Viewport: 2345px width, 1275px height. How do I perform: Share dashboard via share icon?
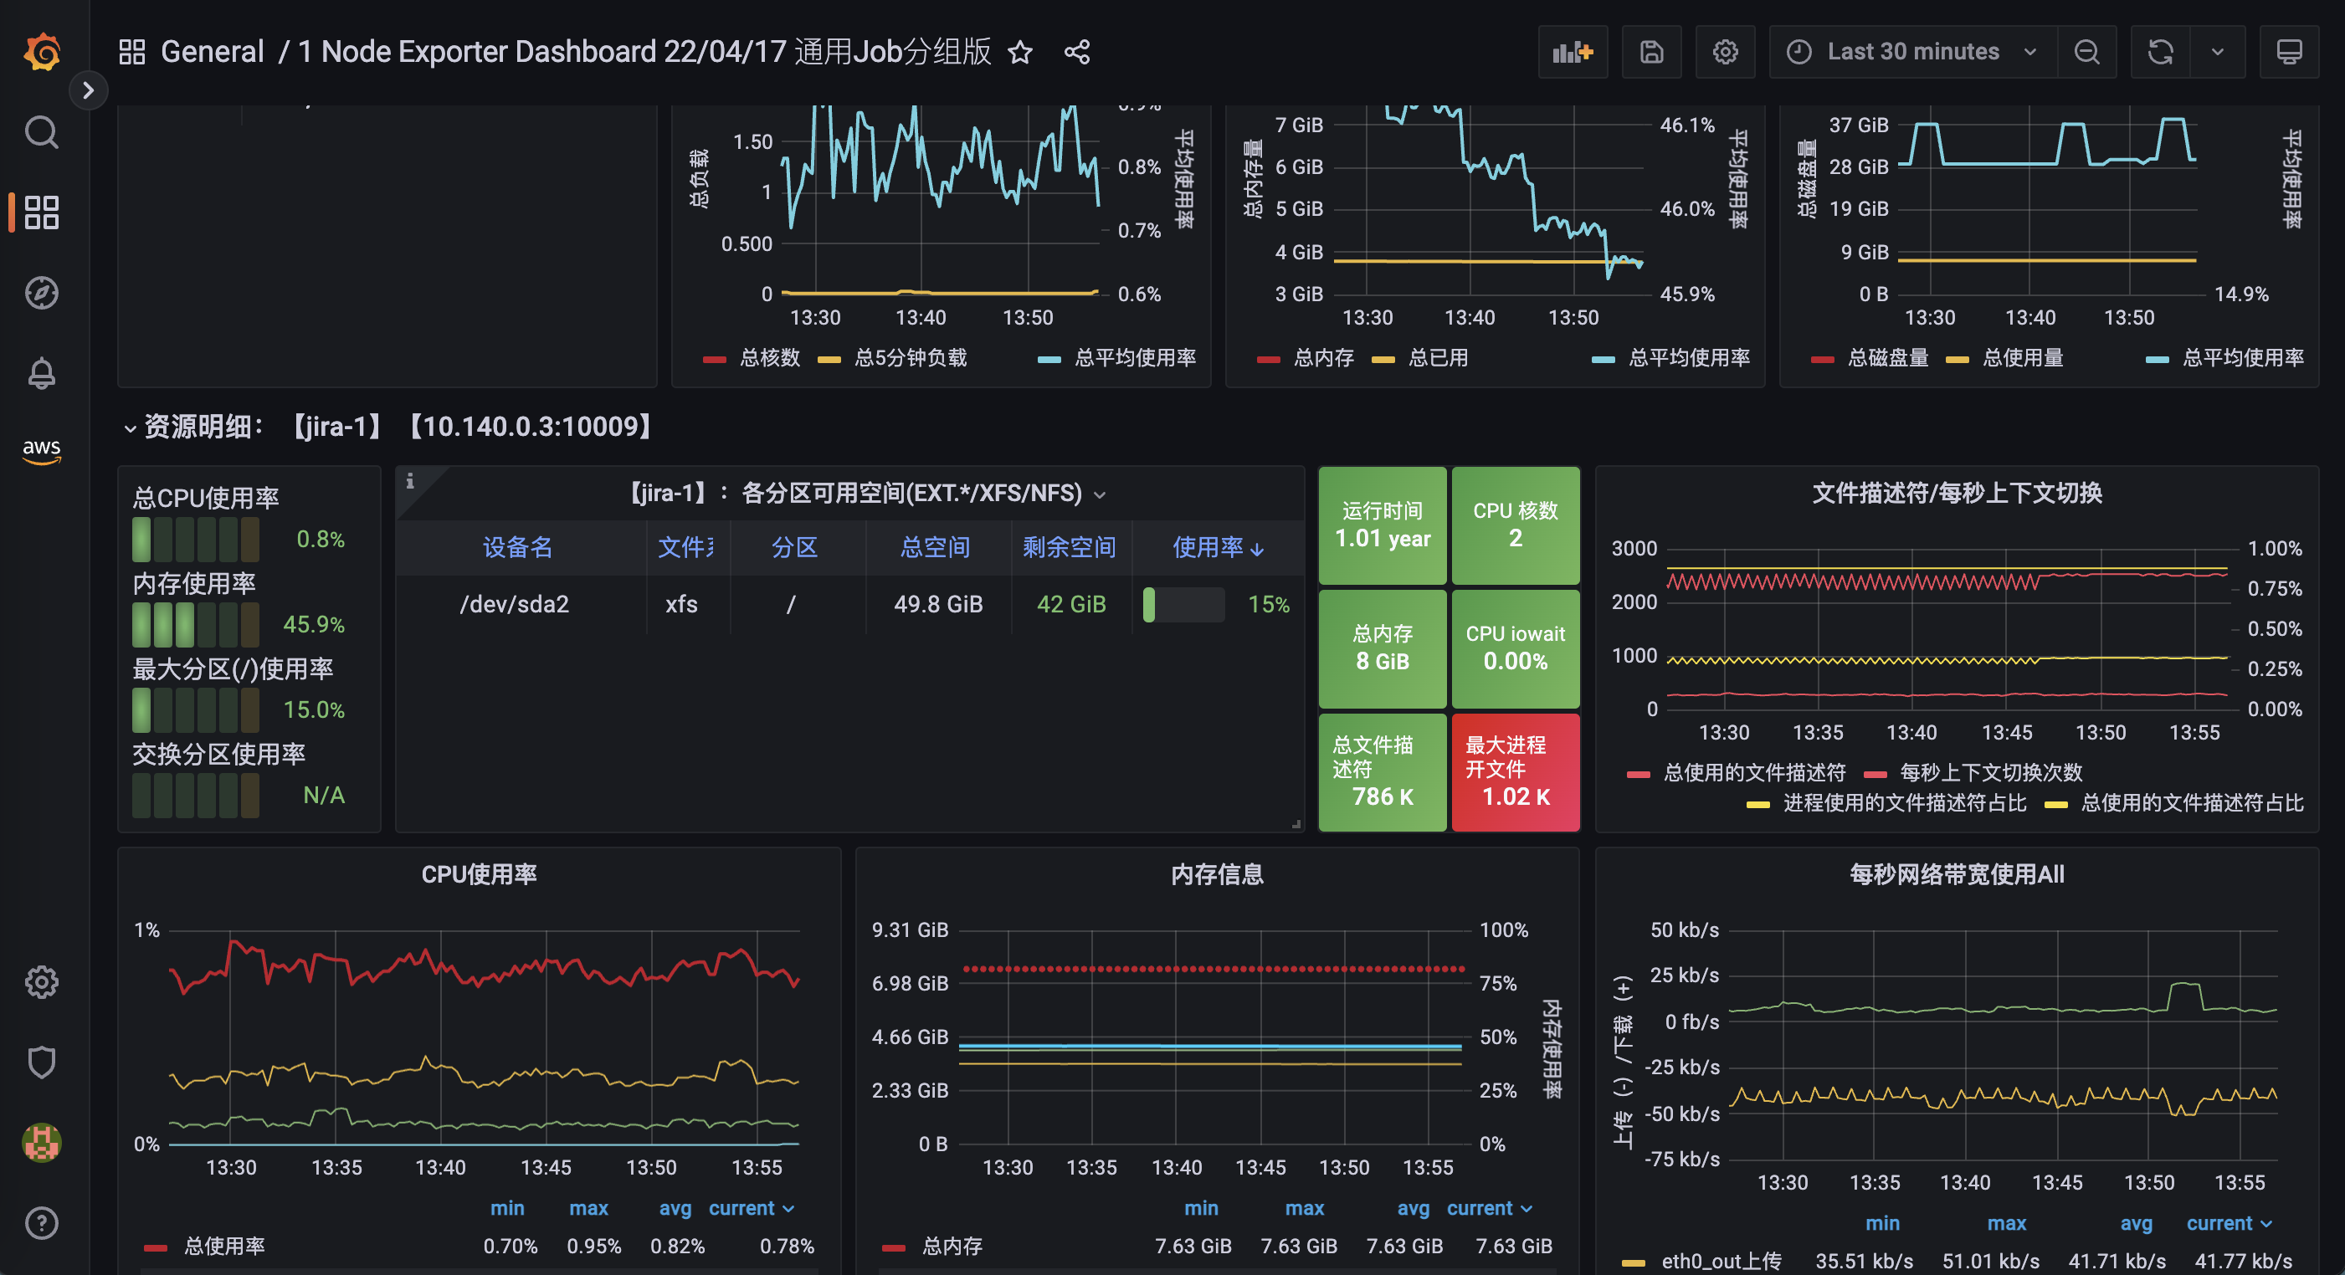coord(1077,52)
